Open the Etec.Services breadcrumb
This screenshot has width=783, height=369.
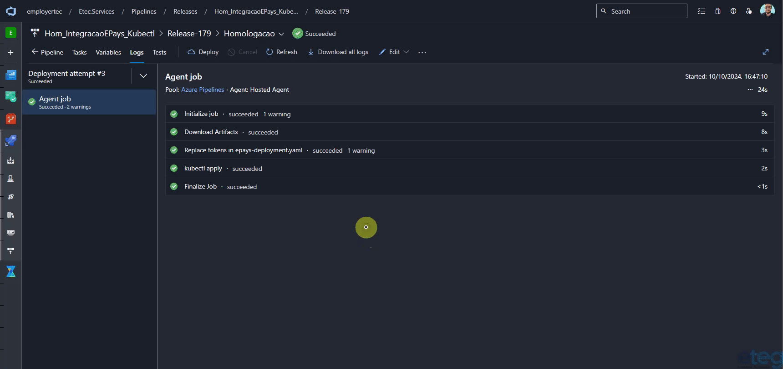97,11
